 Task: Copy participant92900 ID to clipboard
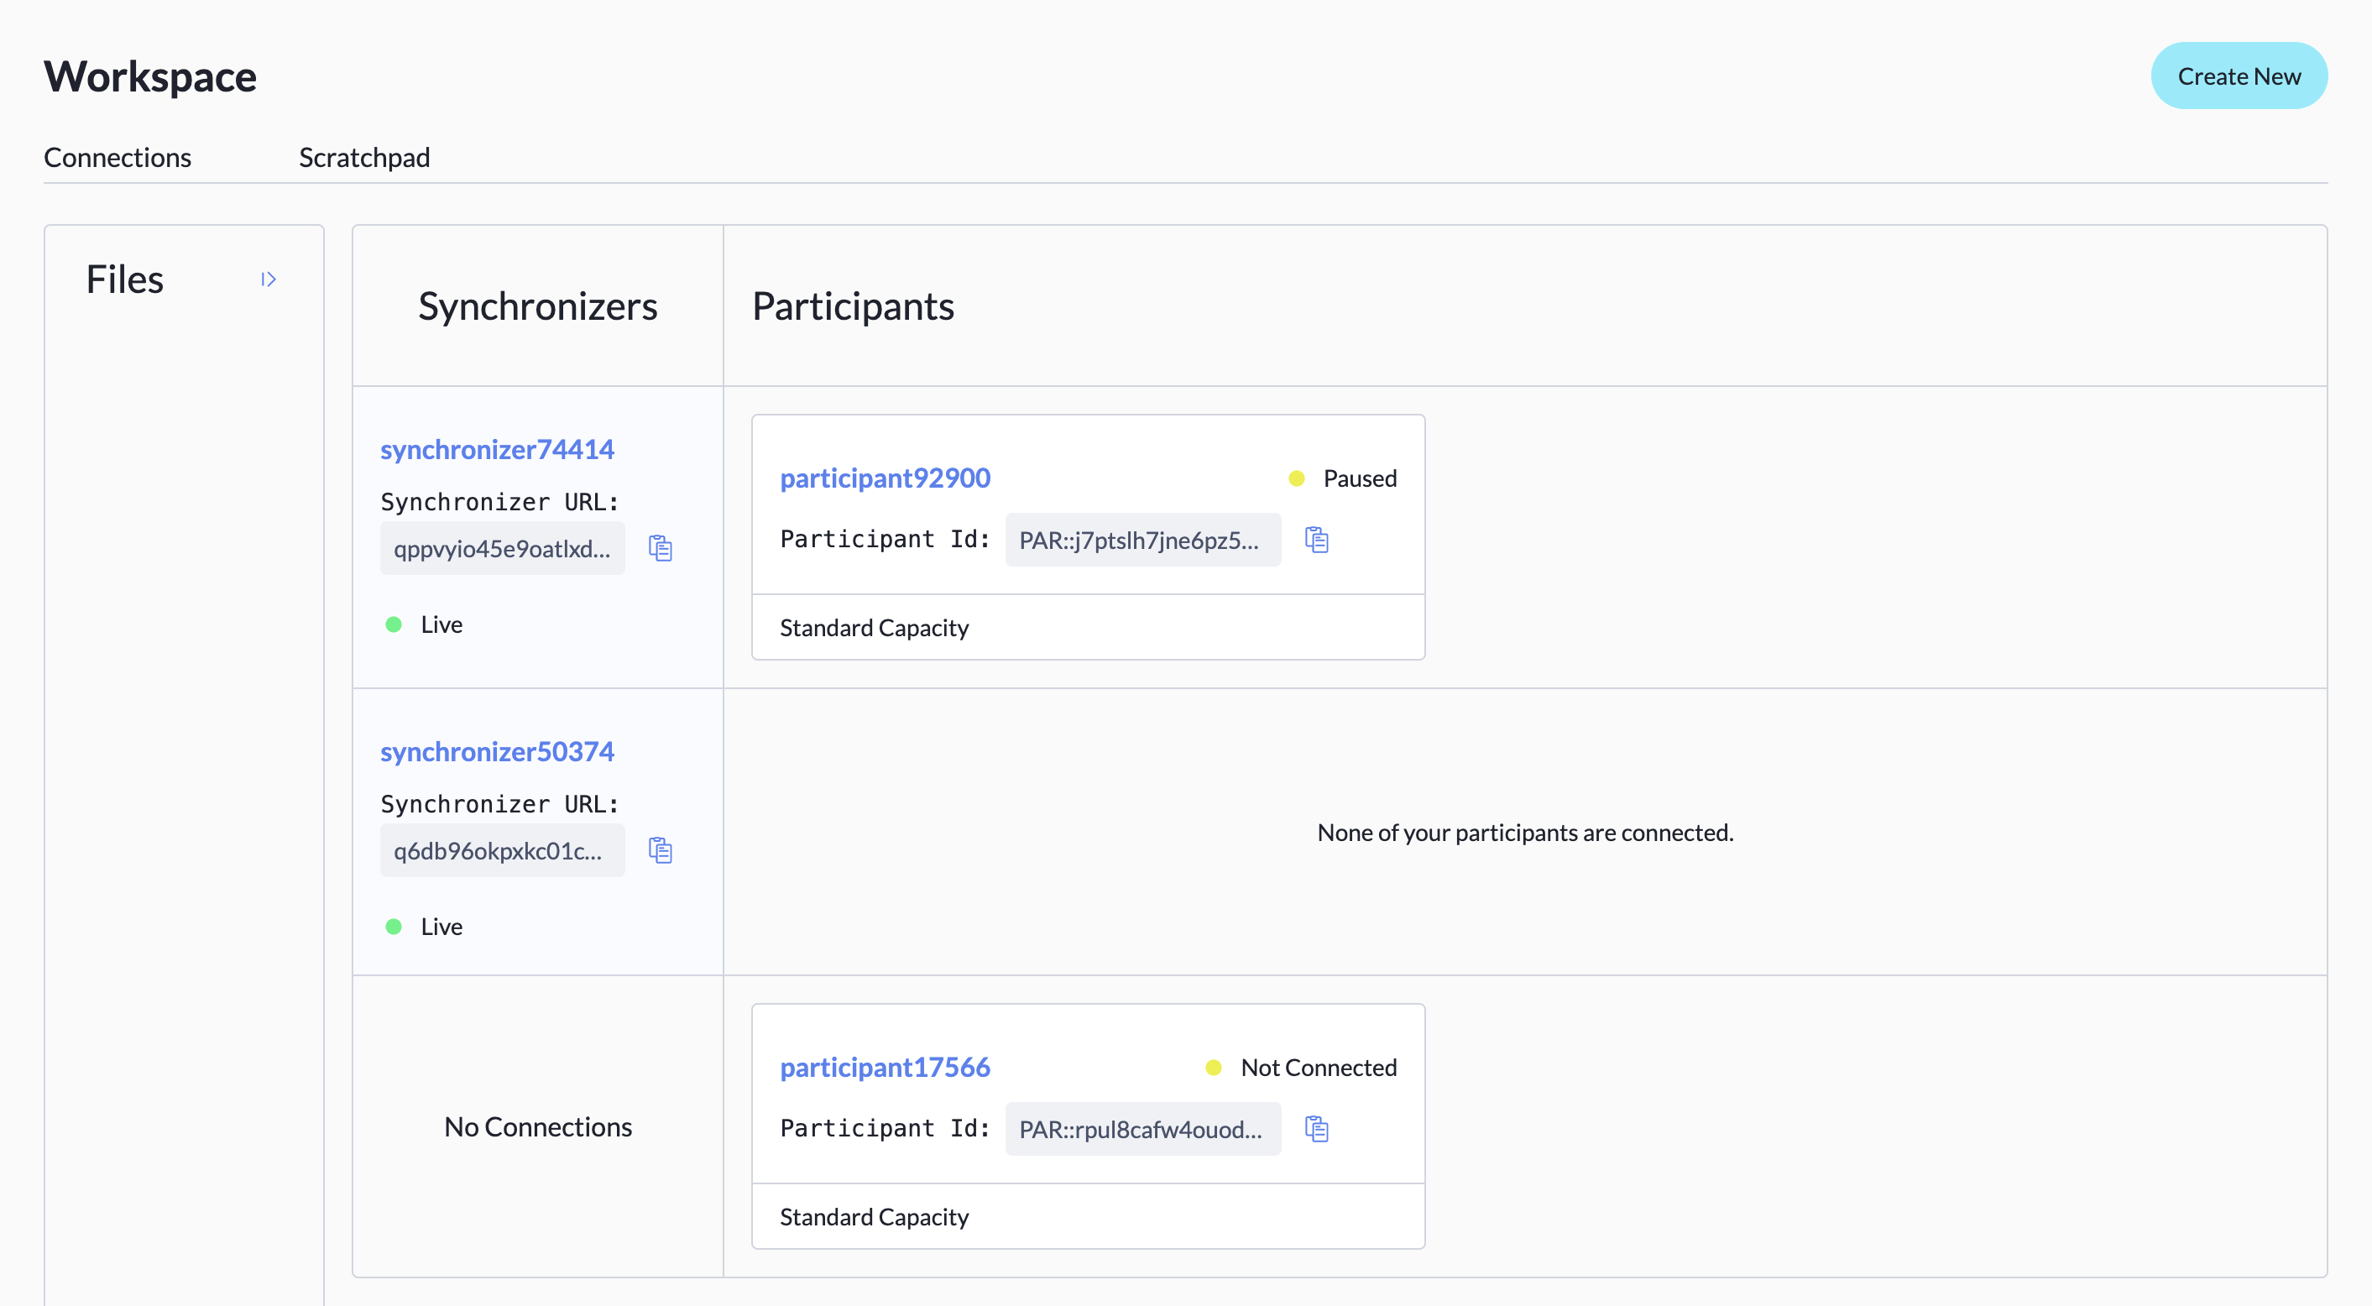pyautogui.click(x=1317, y=540)
